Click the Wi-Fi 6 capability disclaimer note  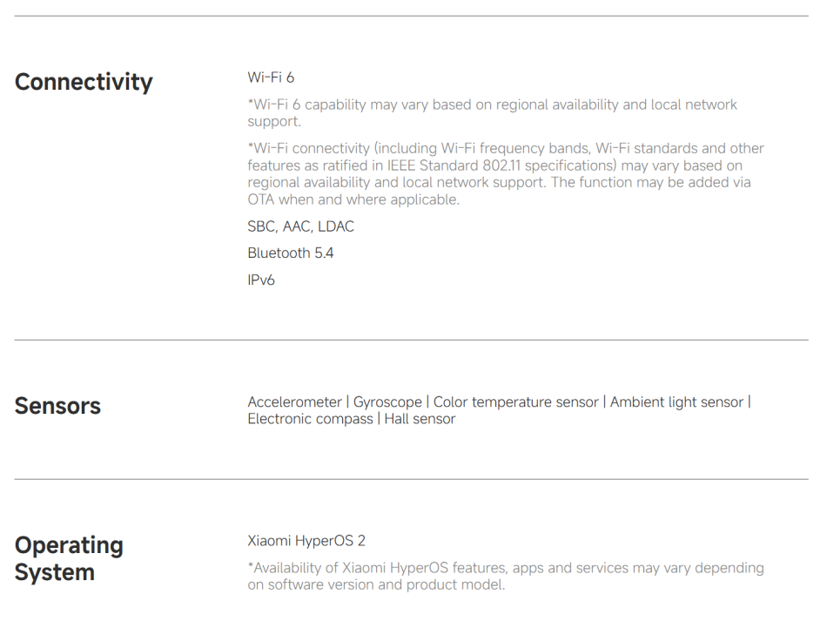point(492,113)
